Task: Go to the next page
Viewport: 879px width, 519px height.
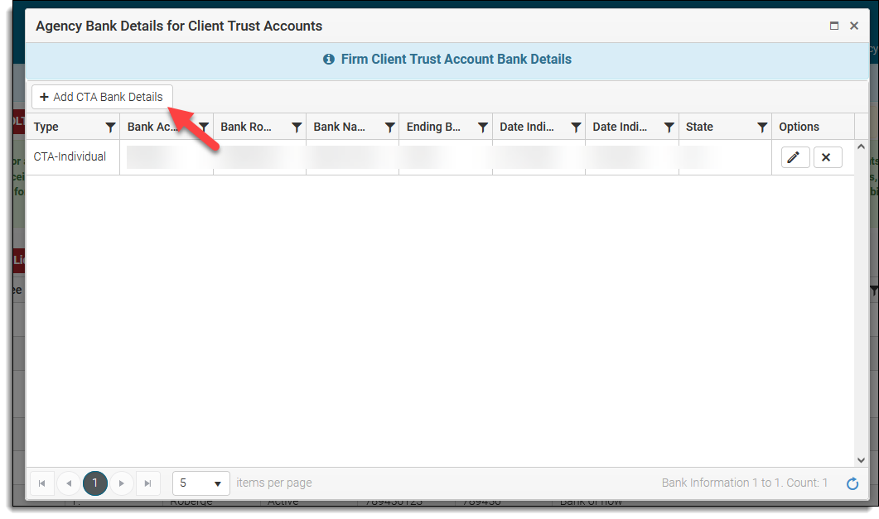Action: [x=121, y=483]
